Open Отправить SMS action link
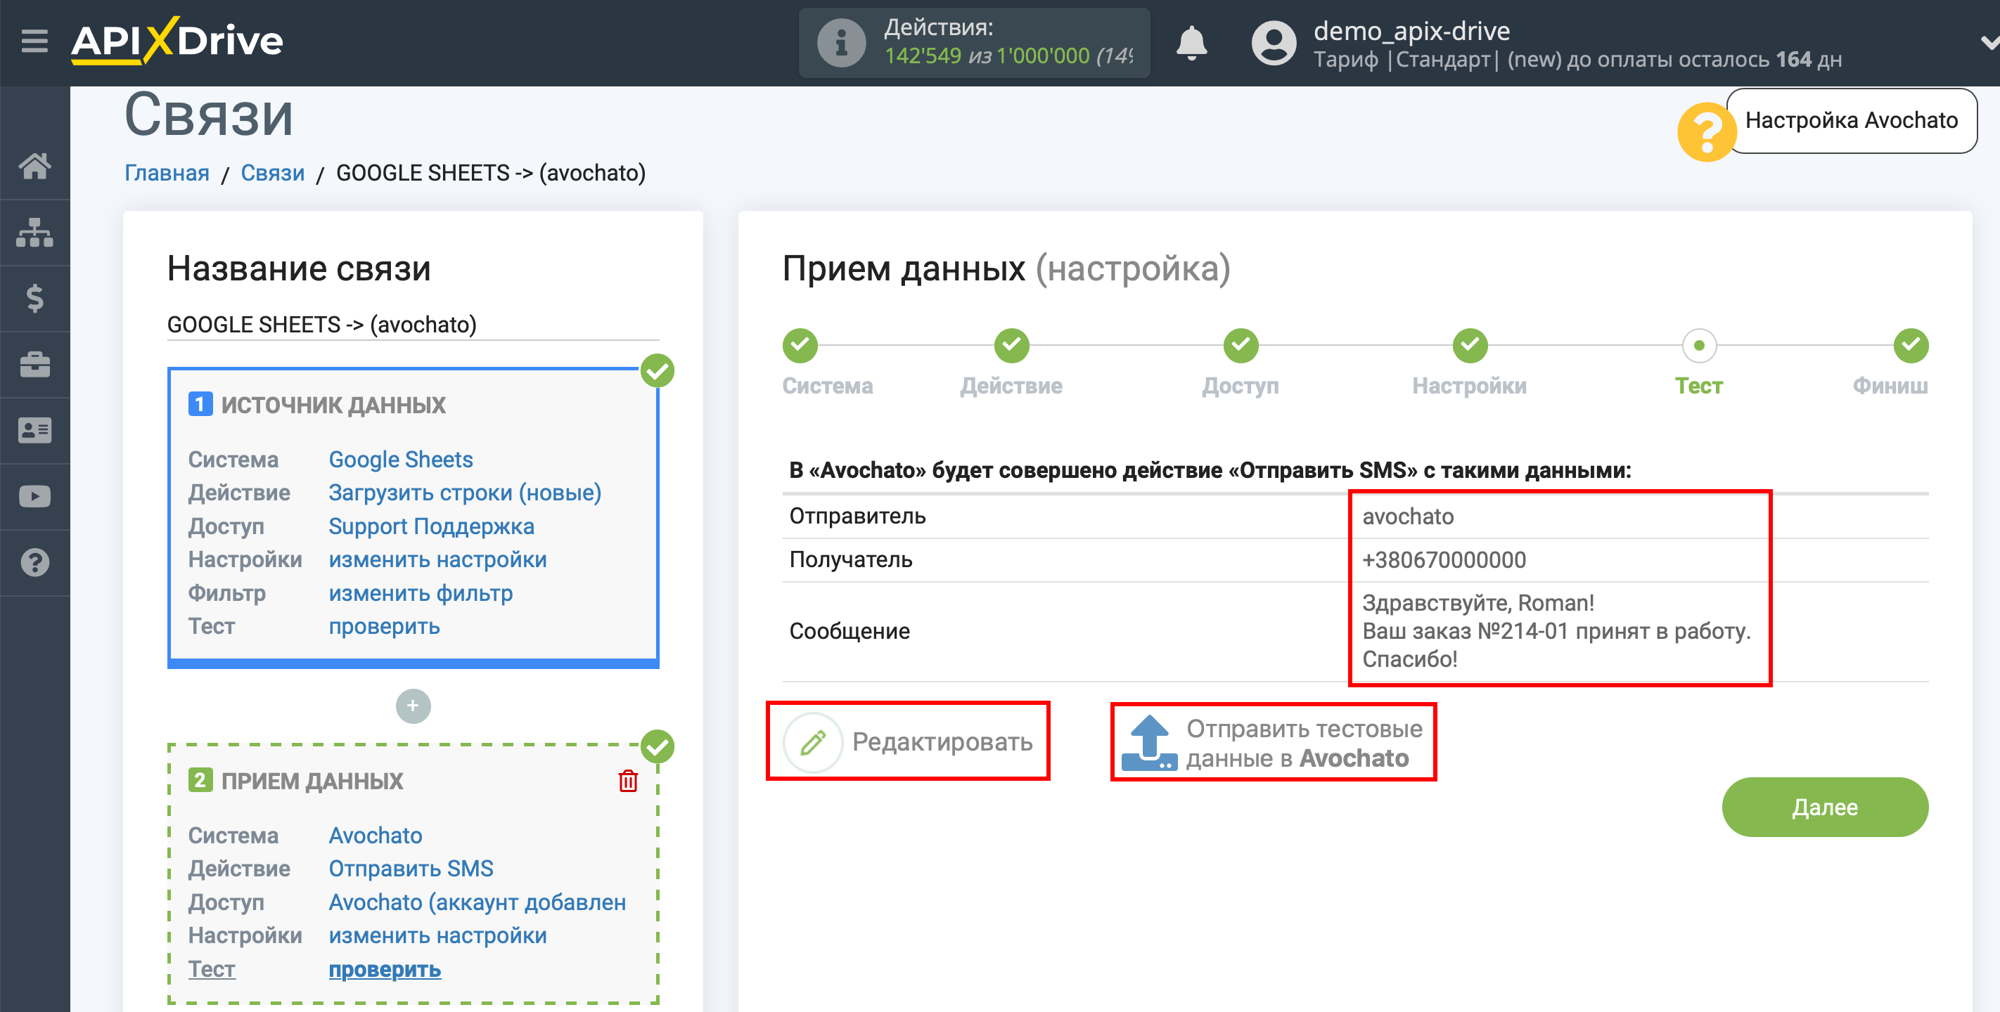2000x1012 pixels. [411, 869]
